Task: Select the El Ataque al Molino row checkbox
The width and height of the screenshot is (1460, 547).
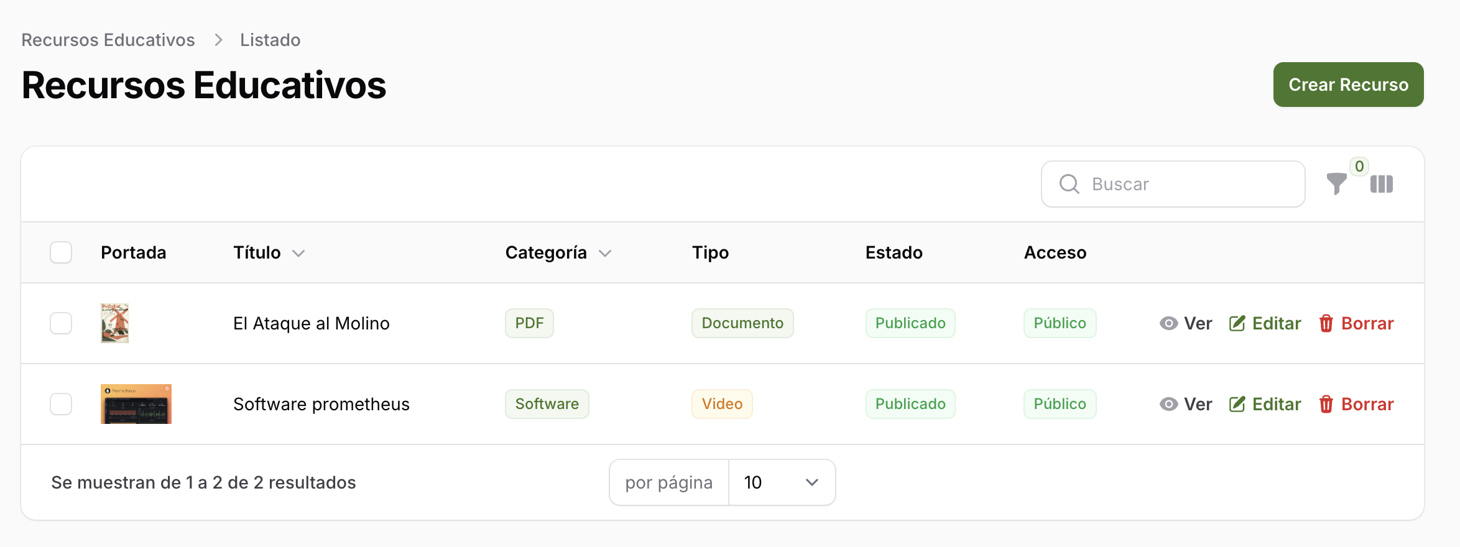Action: coord(61,323)
